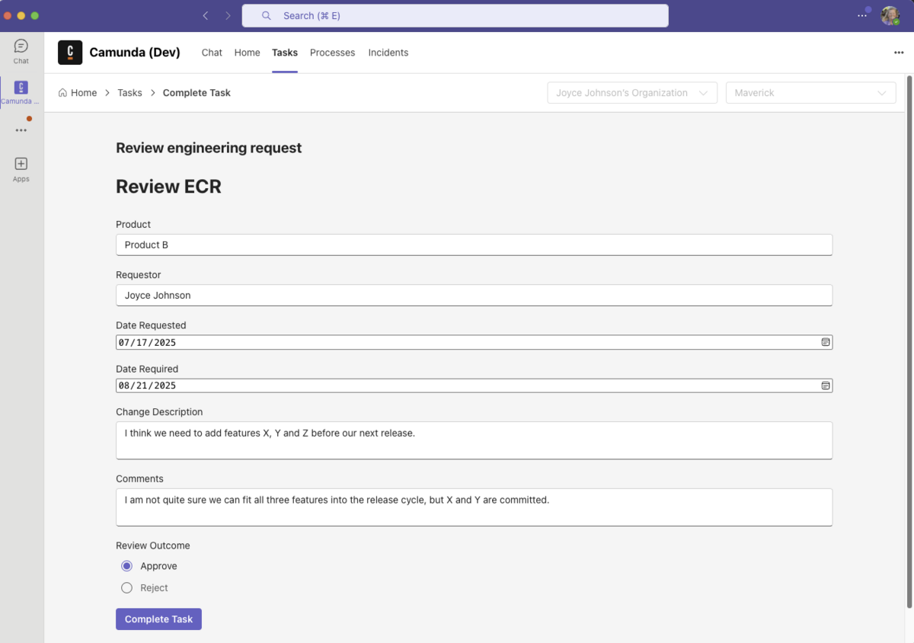Expand the Maverick cluster dropdown
914x643 pixels.
(810, 92)
